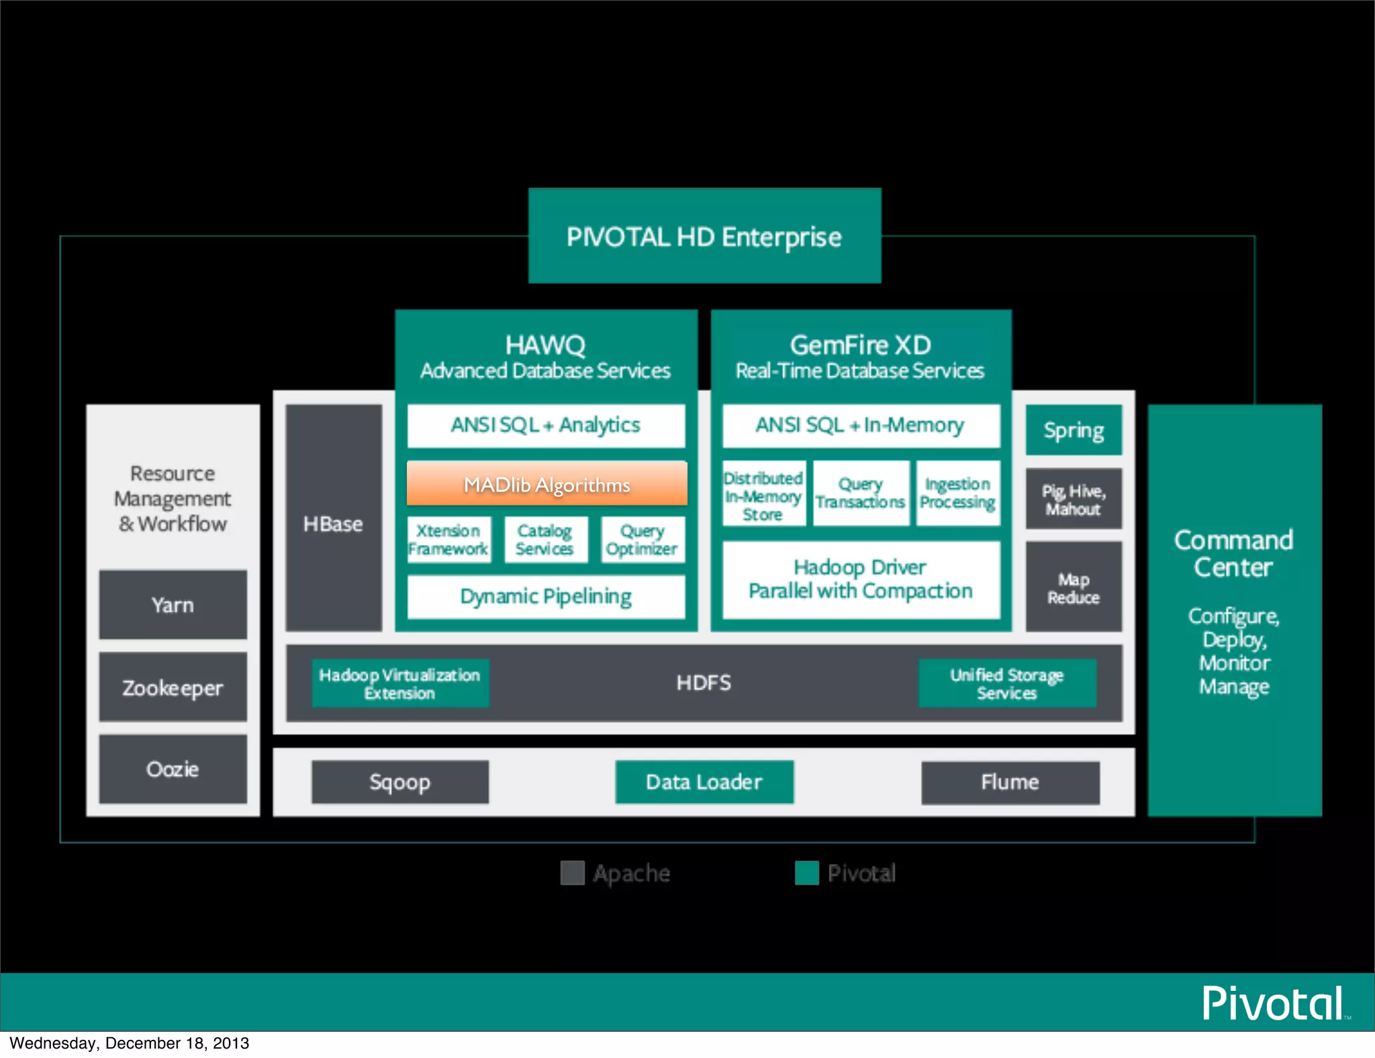Screen dimensions: 1375x1058
Task: Select the Command Center panel
Action: pyautogui.click(x=1234, y=610)
